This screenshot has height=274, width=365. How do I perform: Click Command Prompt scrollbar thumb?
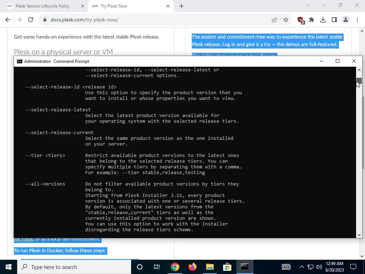point(359,81)
